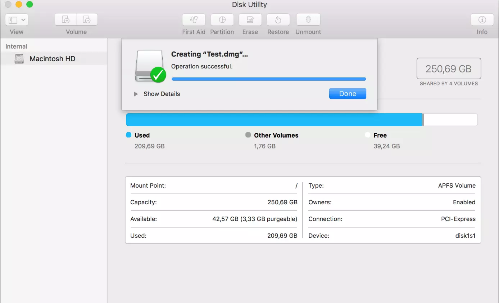Select Macintosh HD in the sidebar

click(54, 59)
